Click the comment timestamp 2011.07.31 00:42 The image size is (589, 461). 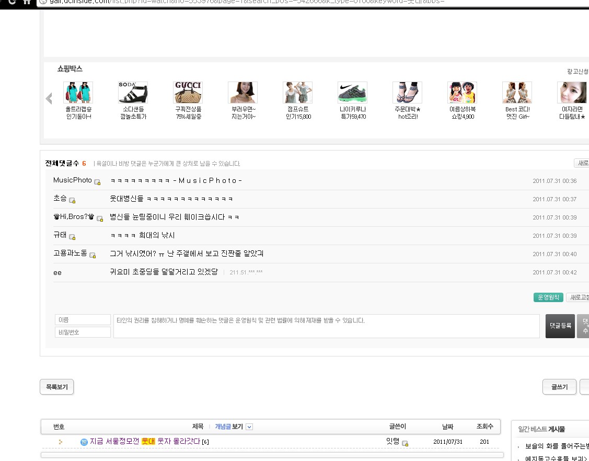click(x=555, y=272)
